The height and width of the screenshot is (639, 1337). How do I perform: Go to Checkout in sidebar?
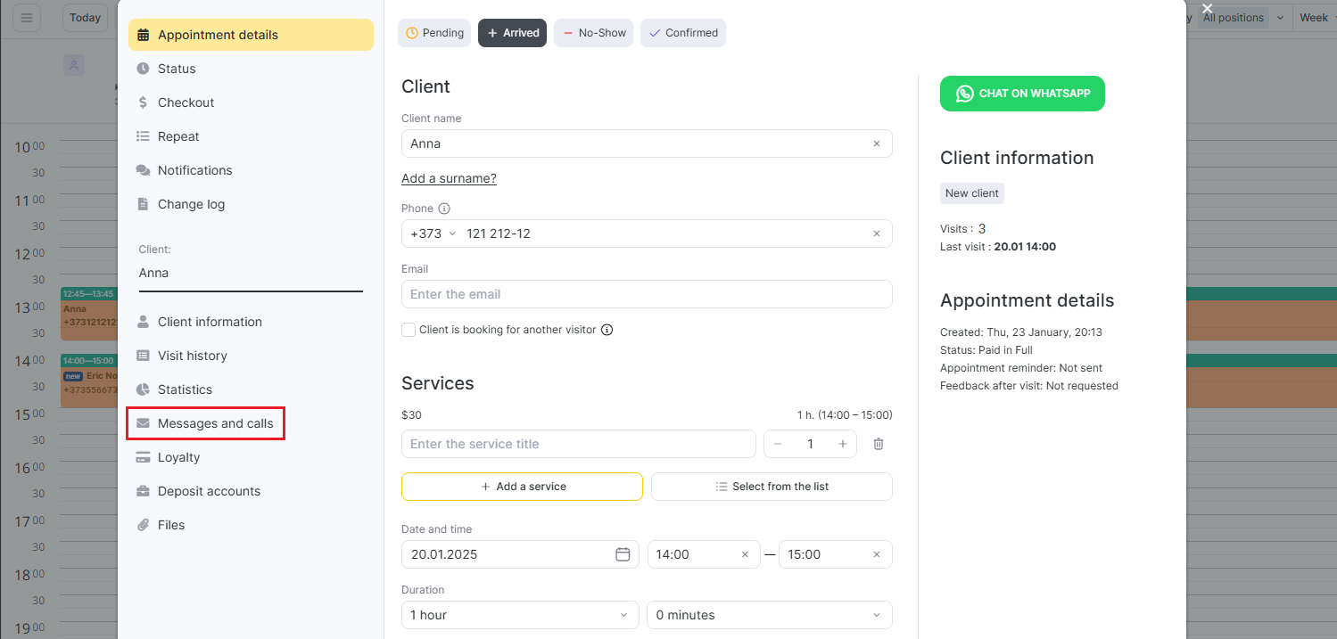(x=186, y=102)
